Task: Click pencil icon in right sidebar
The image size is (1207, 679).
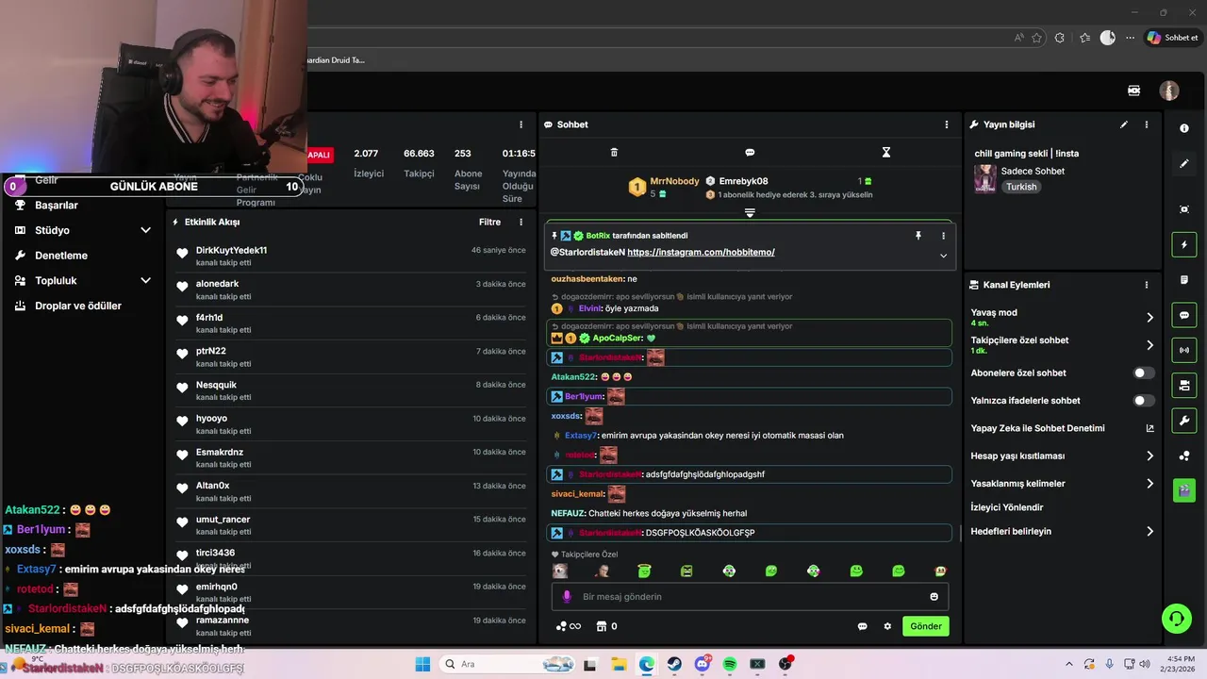Action: point(1184,164)
